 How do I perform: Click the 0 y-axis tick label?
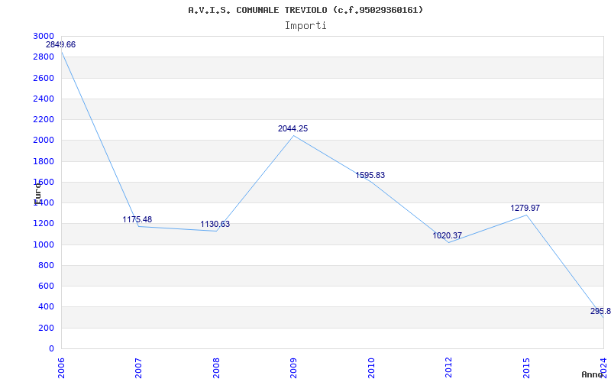(51, 349)
